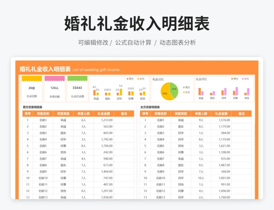The height and width of the screenshot is (210, 274).
Task: Click the 128人 guest count card
Action: point(54,88)
